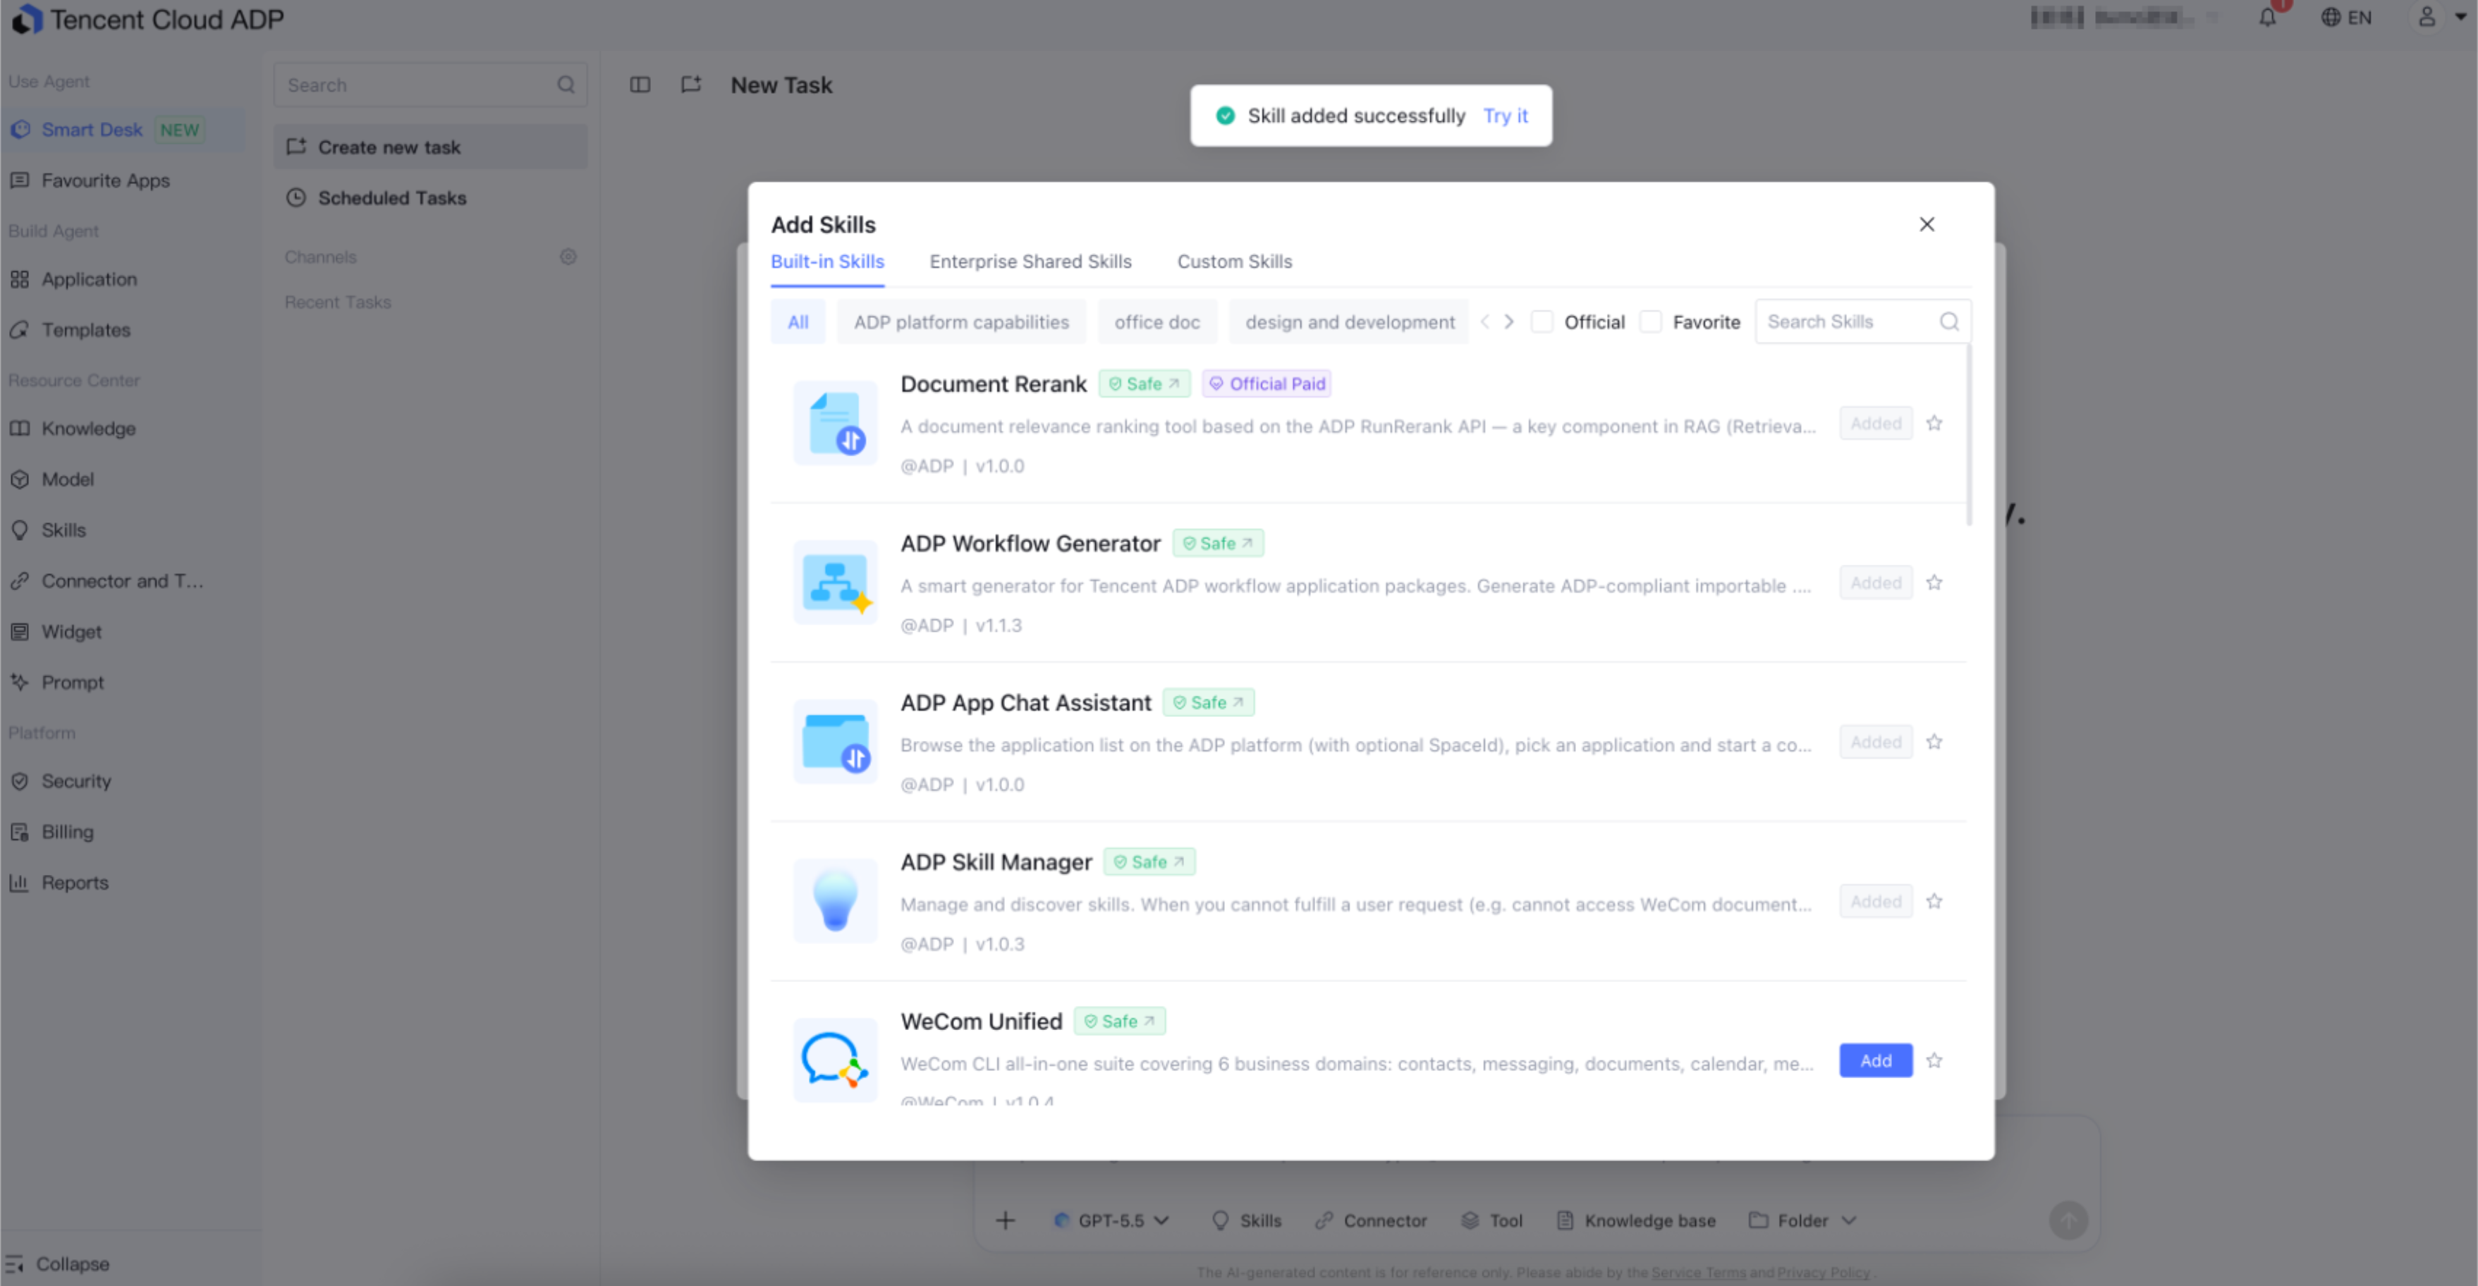The image size is (2478, 1286).
Task: Click the send arrow button
Action: 2068,1220
